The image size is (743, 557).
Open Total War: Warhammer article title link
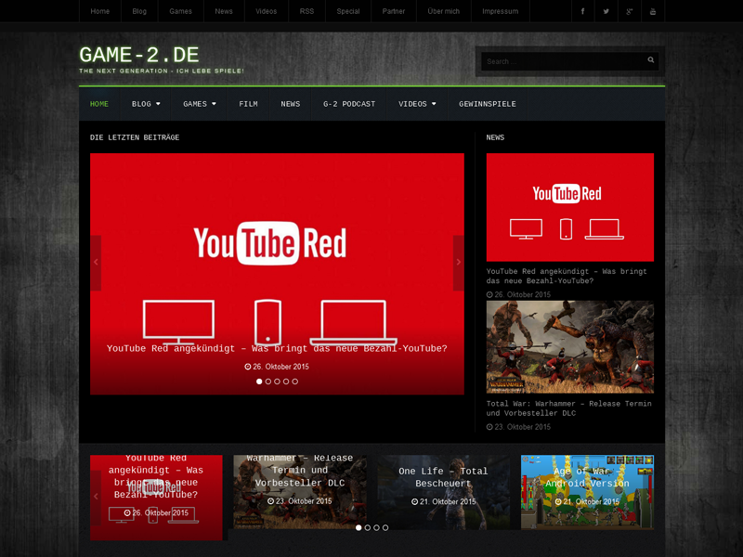pos(569,408)
